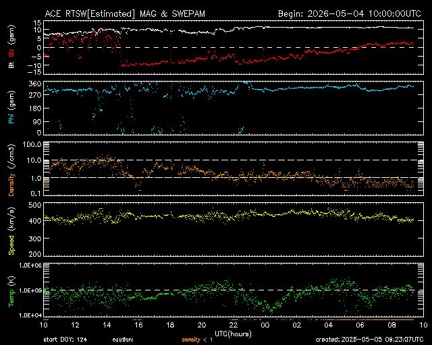Screen dimensions: 432x345
Task: Click the "15" tick on the Bt/Bz axis
Action: click(38, 23)
